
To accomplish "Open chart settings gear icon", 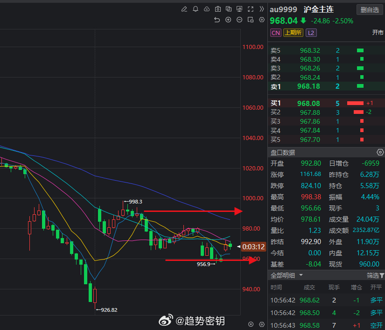I will (262, 20).
